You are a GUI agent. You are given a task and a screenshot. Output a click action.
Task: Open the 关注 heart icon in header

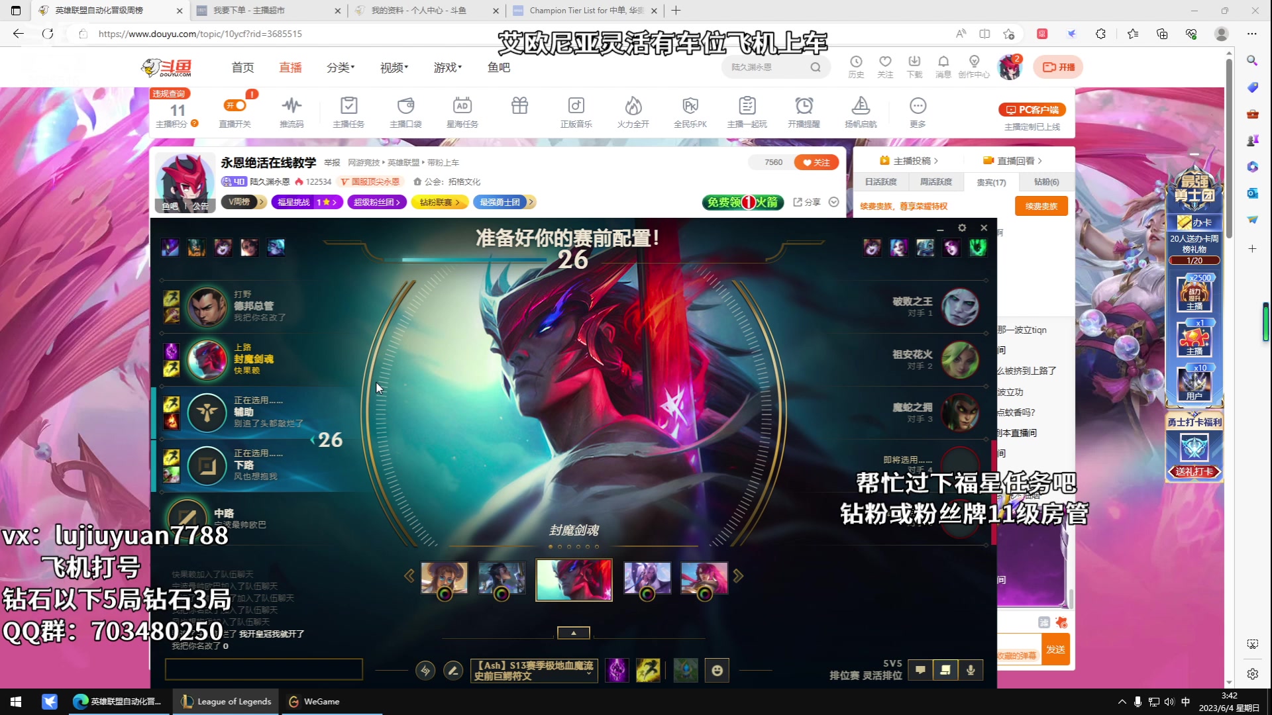[x=885, y=67]
